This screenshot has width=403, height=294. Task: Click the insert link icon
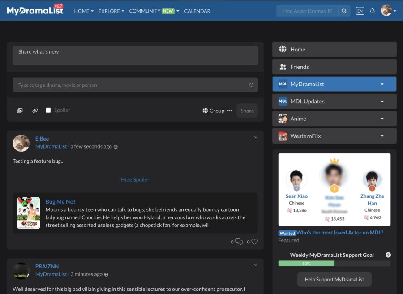point(35,111)
